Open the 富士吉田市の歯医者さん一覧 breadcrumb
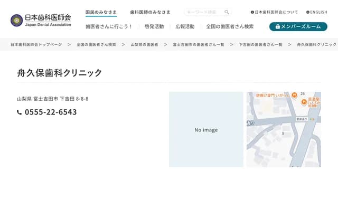 tap(198, 45)
